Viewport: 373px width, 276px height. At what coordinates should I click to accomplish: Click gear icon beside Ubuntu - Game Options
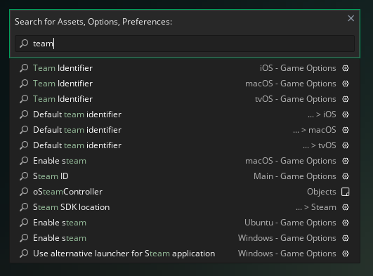point(346,223)
